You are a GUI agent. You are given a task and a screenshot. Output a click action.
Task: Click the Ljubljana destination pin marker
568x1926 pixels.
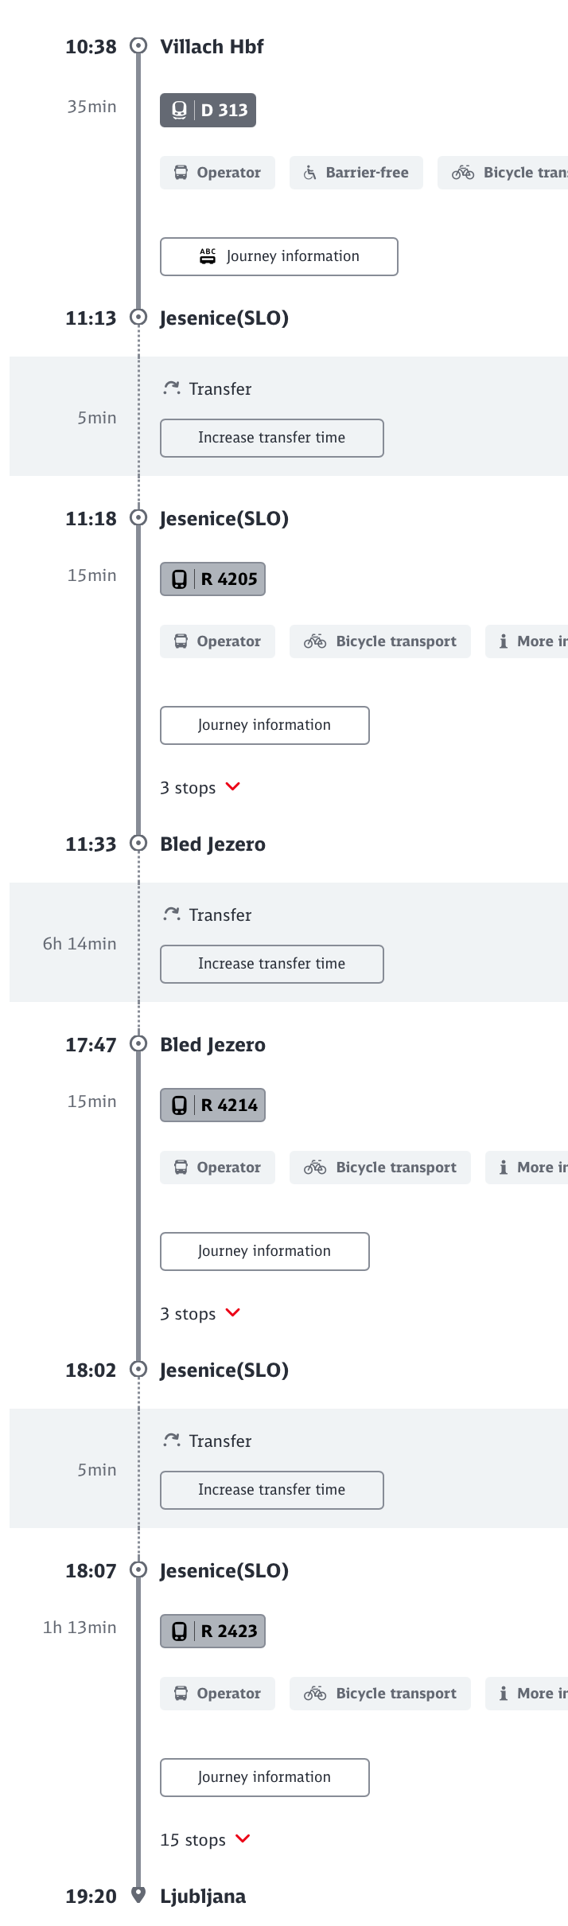coord(138,1895)
